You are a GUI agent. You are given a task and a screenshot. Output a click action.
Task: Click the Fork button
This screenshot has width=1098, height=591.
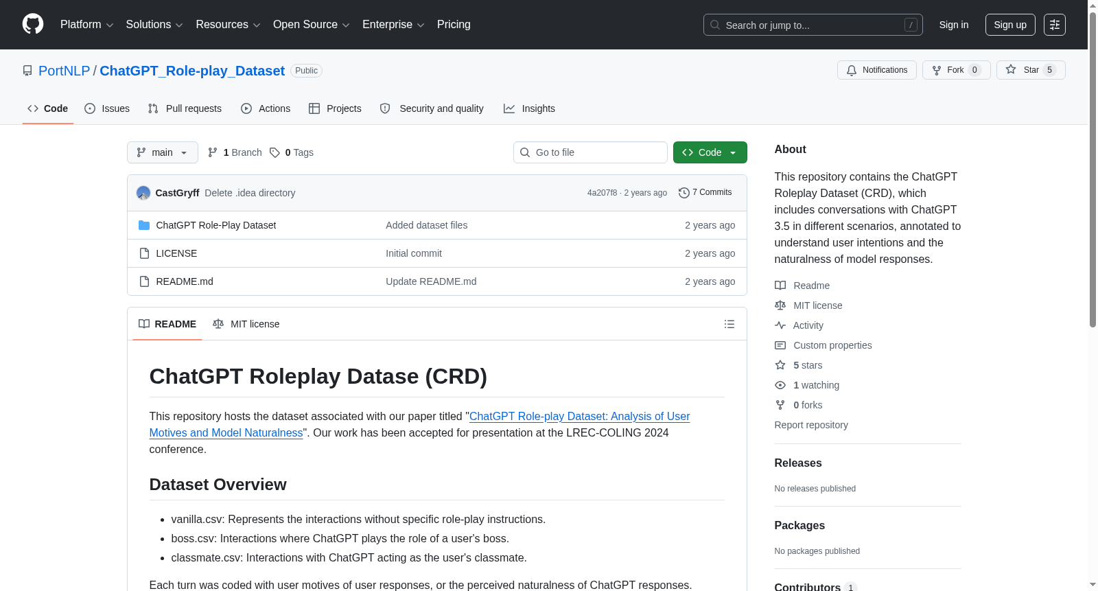point(956,70)
